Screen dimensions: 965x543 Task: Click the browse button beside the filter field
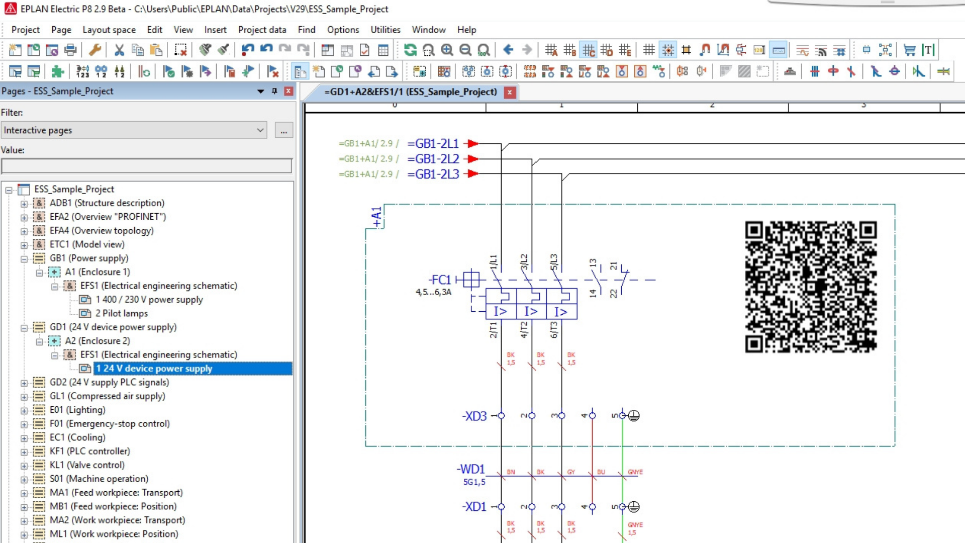[x=283, y=130]
